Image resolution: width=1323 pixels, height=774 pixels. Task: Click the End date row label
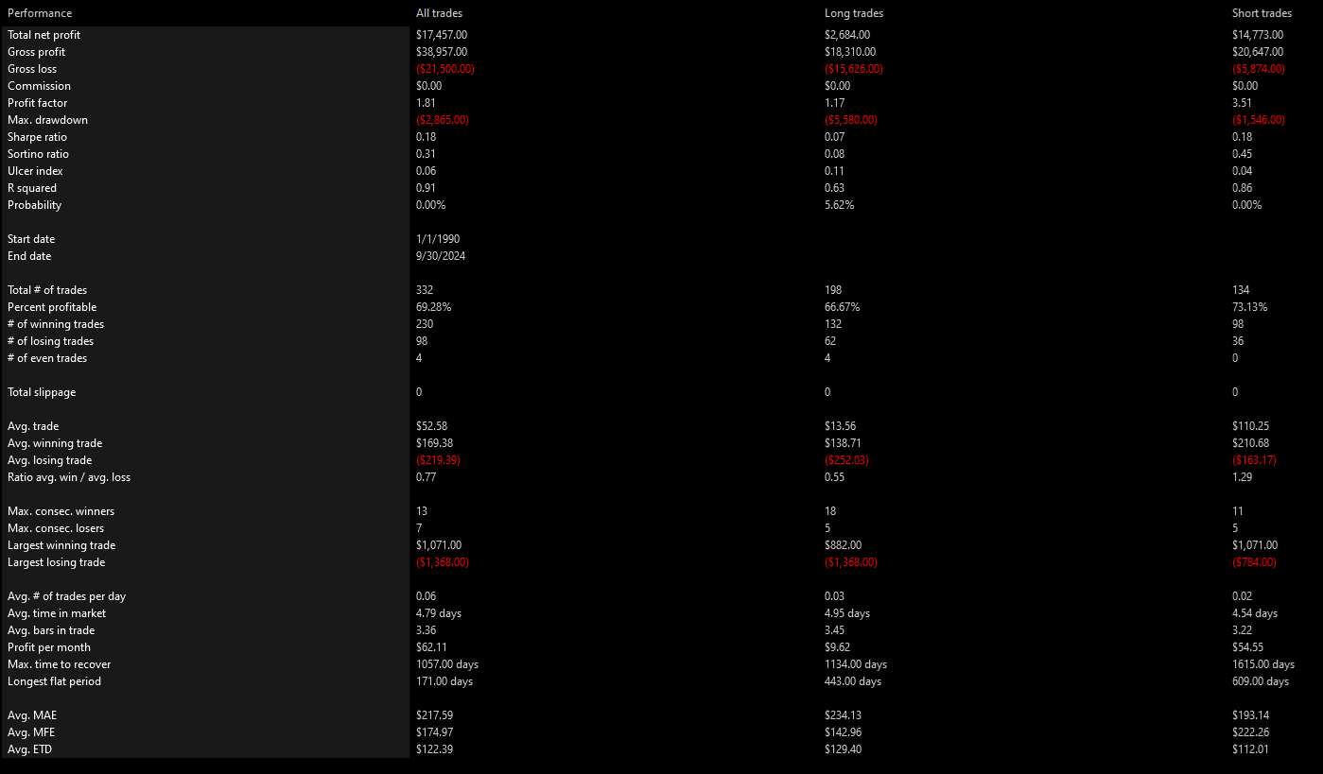(29, 256)
